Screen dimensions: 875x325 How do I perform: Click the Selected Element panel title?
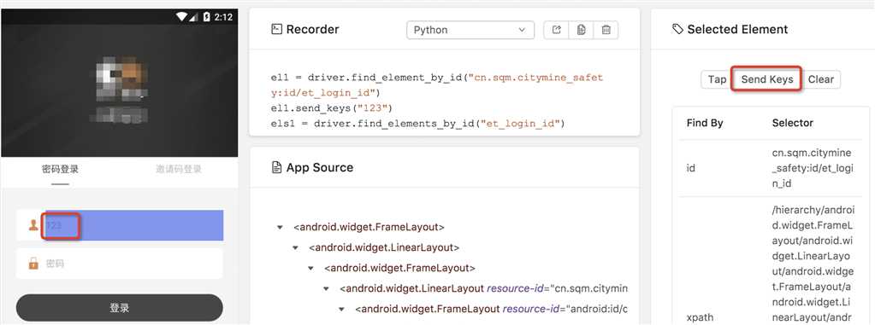(738, 30)
